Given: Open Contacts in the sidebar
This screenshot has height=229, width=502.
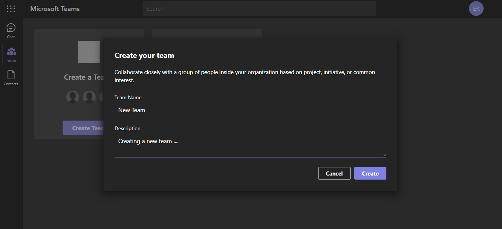Looking at the screenshot, I should click(11, 78).
